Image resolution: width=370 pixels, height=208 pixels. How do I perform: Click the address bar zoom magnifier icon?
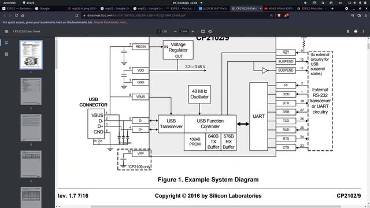point(272,16)
